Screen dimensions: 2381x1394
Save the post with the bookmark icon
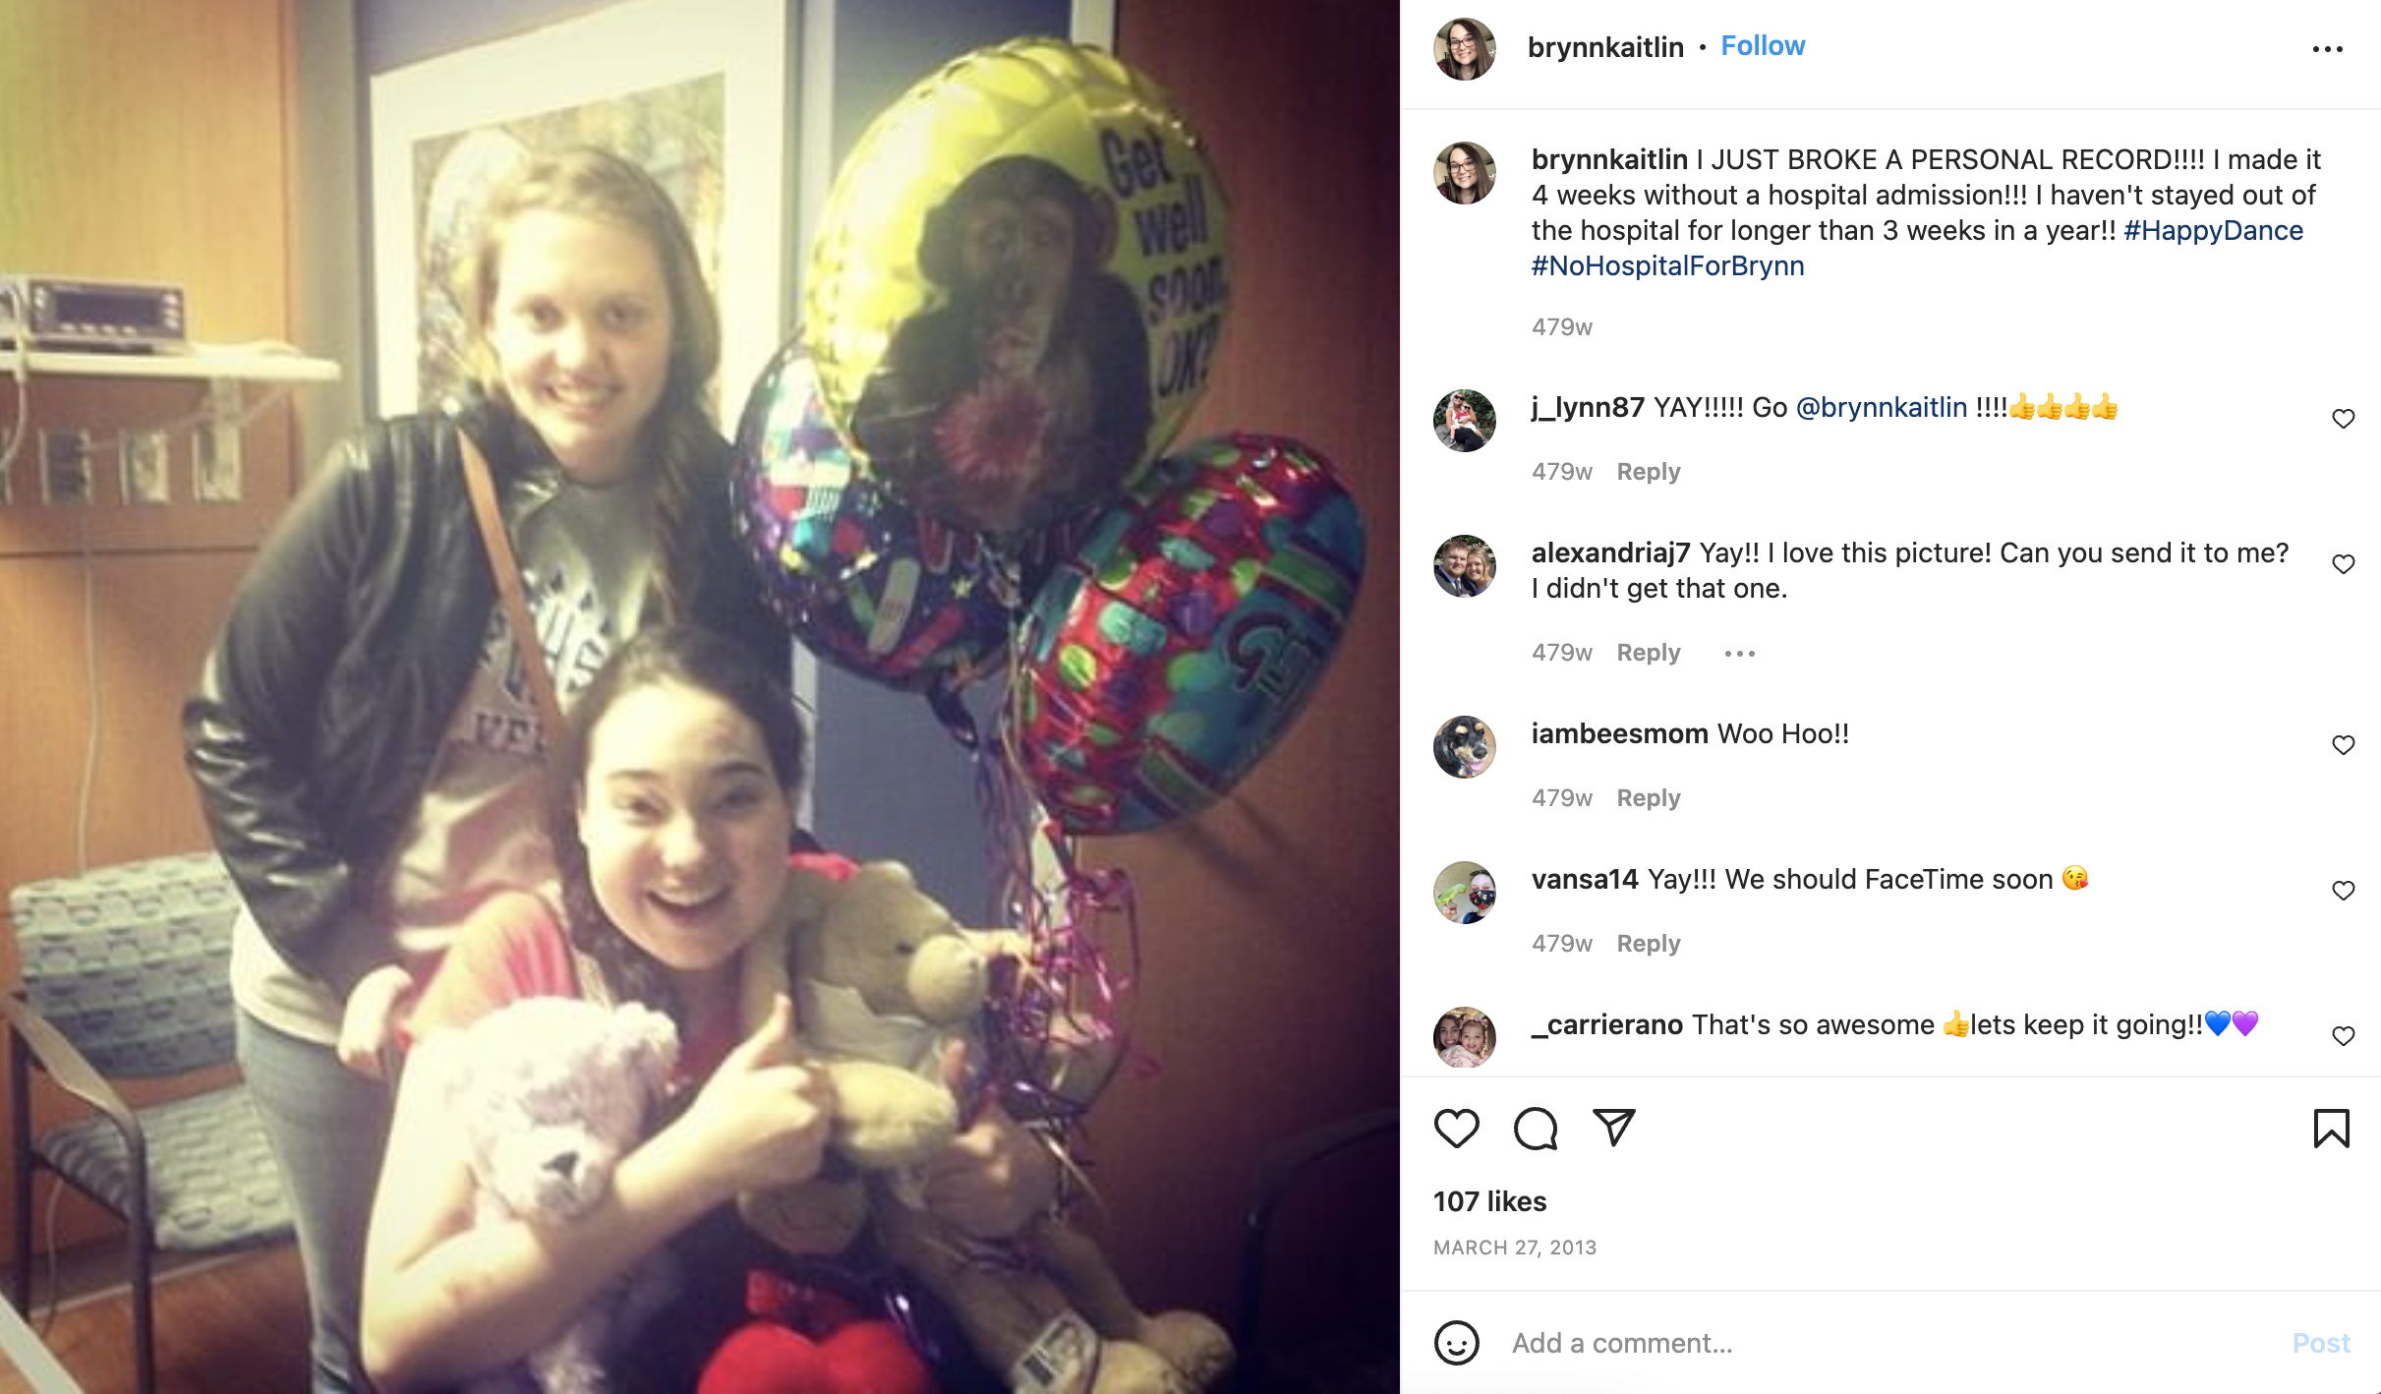pos(2331,1129)
